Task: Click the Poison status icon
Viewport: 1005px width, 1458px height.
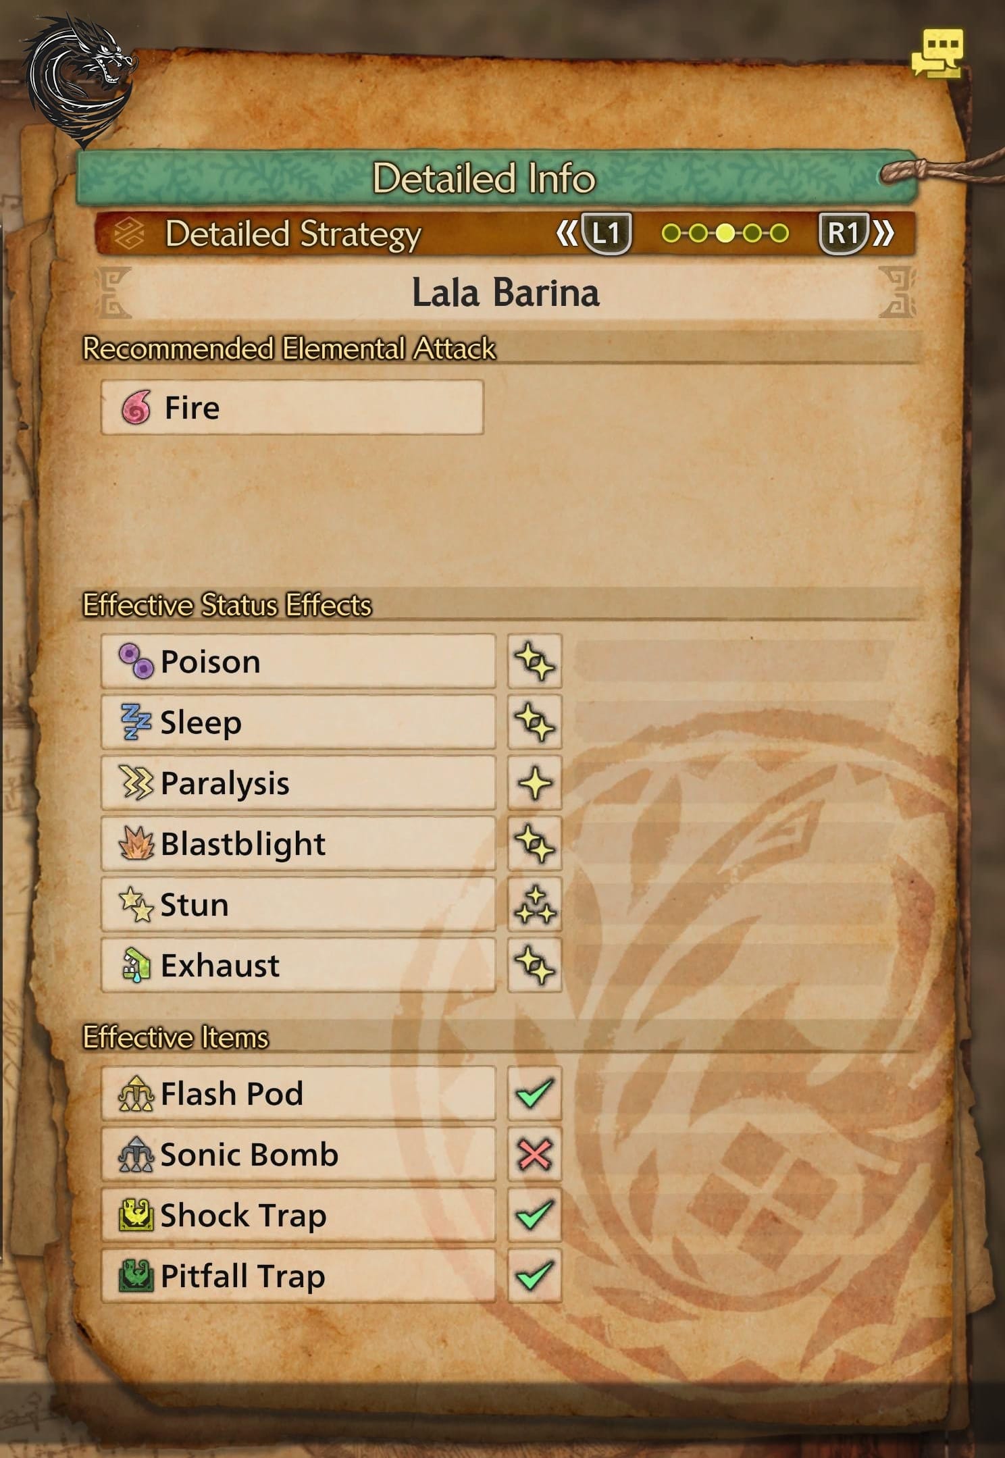Action: pyautogui.click(x=136, y=661)
